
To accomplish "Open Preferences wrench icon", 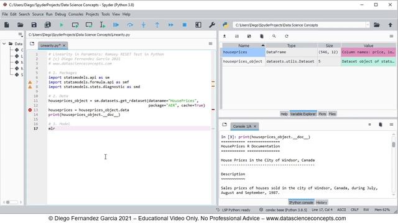I will click(212, 25).
